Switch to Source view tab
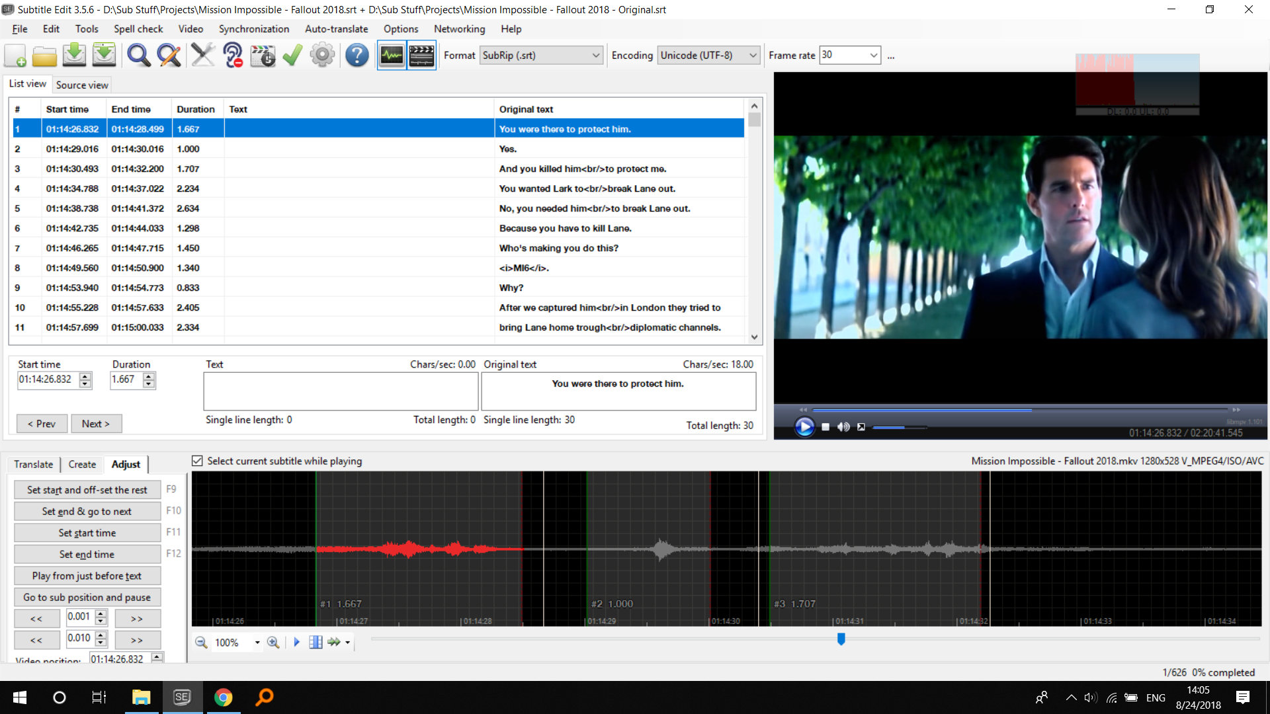The image size is (1270, 714). 82,85
